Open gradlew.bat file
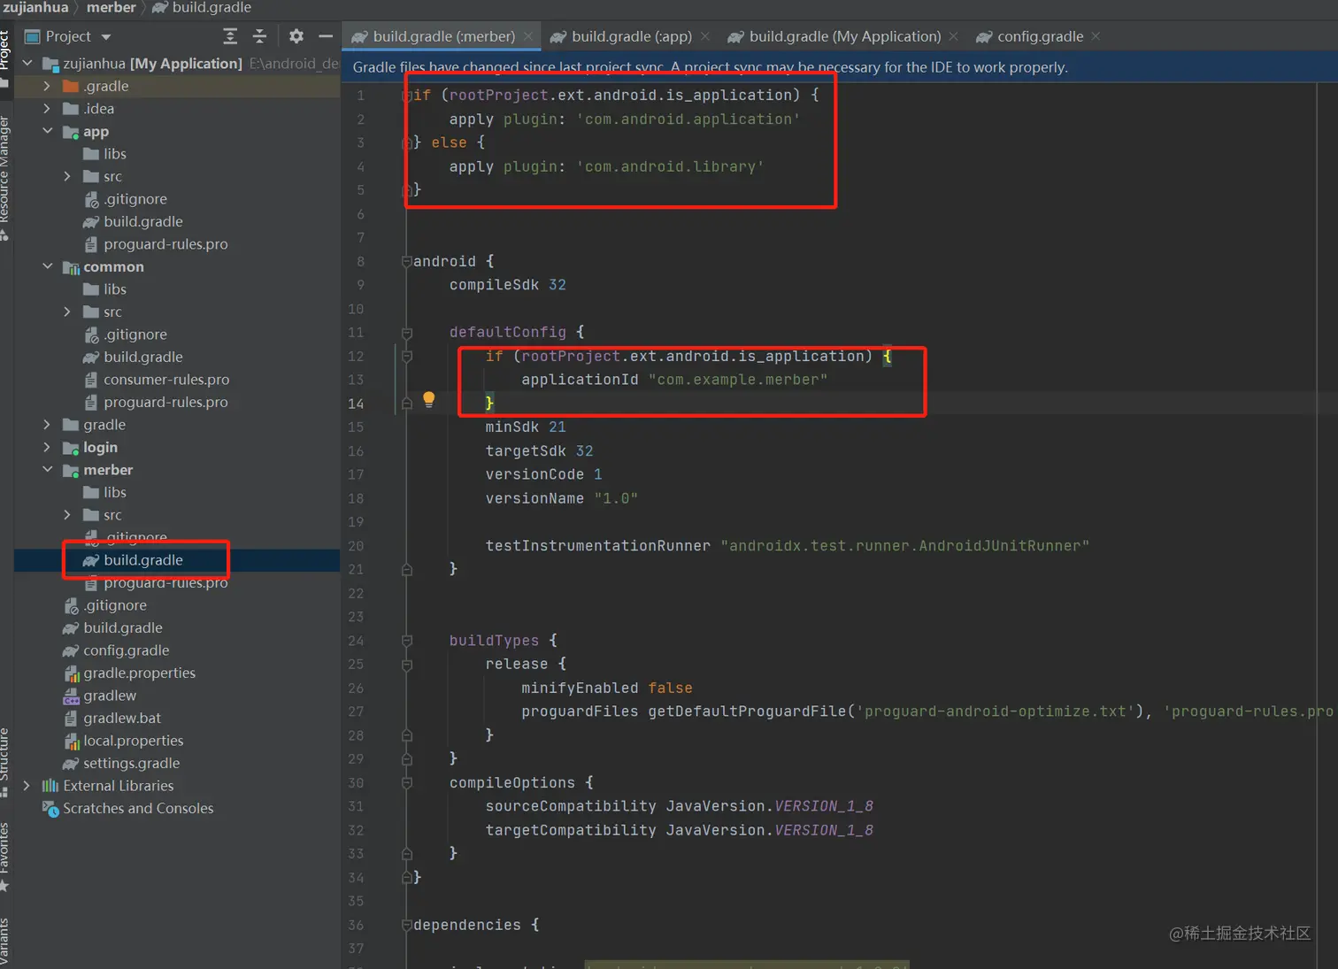Image resolution: width=1338 pixels, height=969 pixels. coord(111,718)
